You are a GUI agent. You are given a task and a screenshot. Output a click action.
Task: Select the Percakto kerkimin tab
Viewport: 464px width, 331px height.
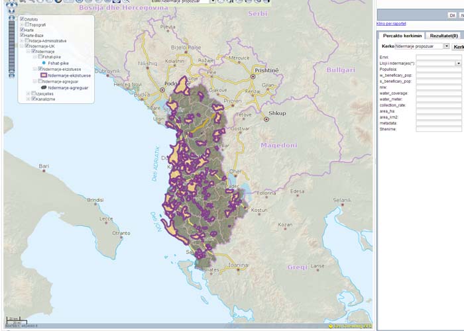click(x=402, y=35)
